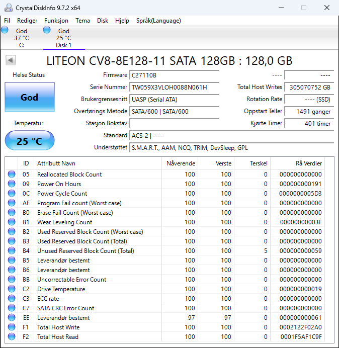Image resolution: width=339 pixels, height=348 pixels.
Task: Click the Verste column header
Action: 216,163
